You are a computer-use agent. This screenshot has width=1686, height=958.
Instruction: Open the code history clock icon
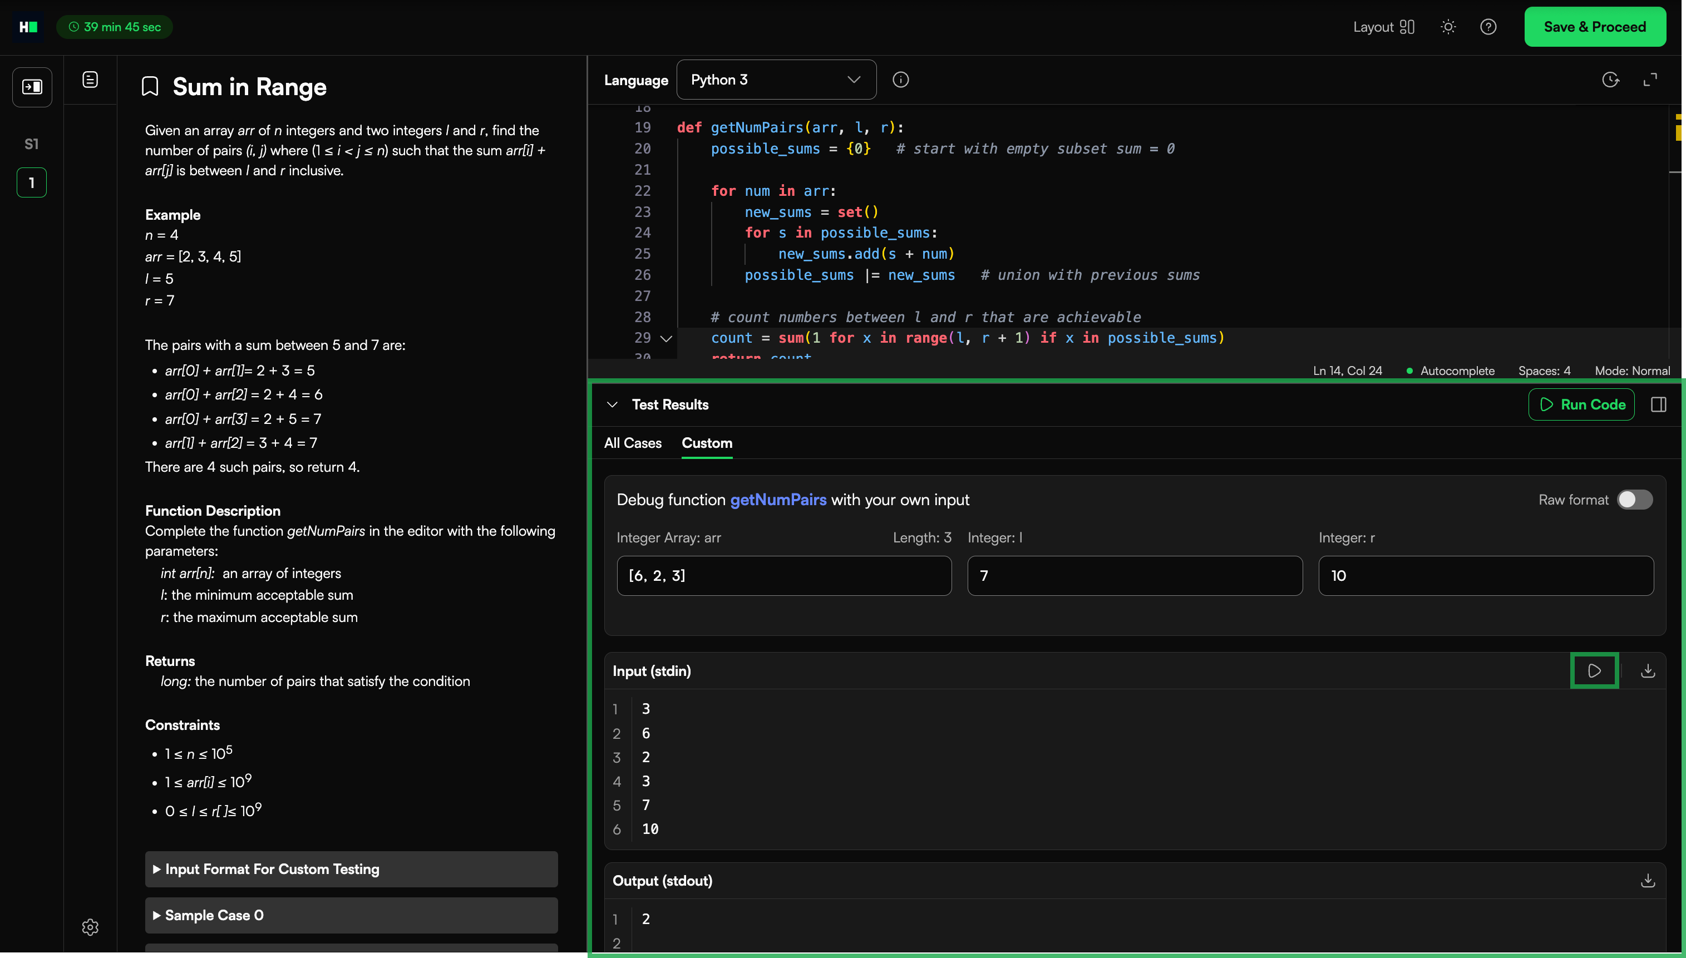click(1610, 80)
